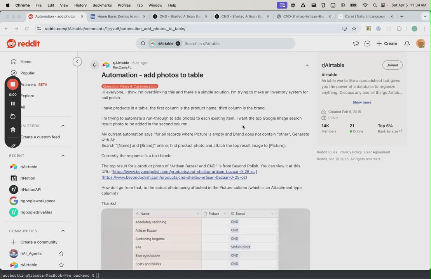This screenshot has width=431, height=279.
Task: Delete the recording with trash icon
Action: [13, 130]
